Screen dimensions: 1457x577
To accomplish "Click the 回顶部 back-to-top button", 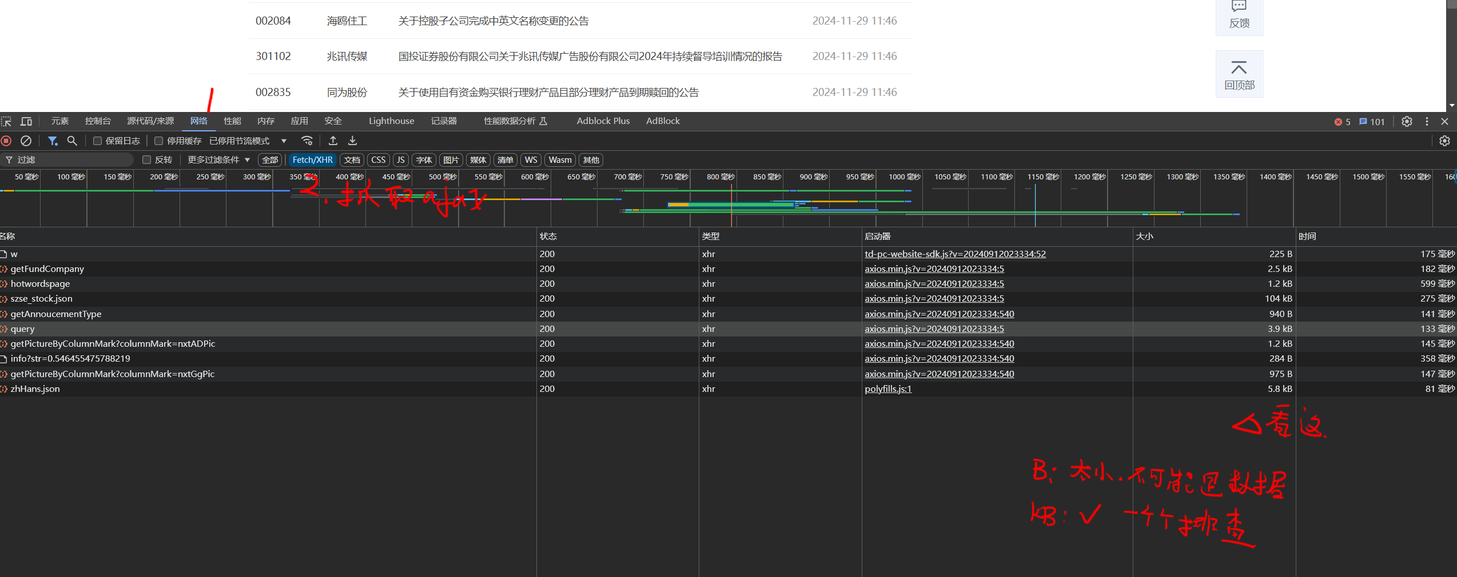I will 1239,74.
